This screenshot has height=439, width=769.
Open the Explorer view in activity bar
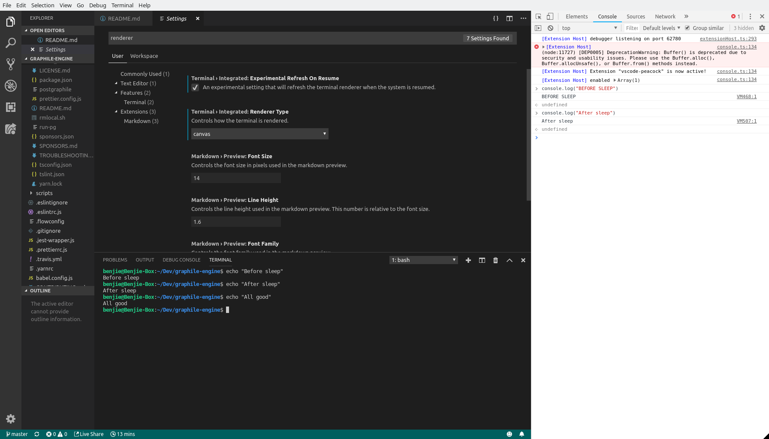(11, 21)
